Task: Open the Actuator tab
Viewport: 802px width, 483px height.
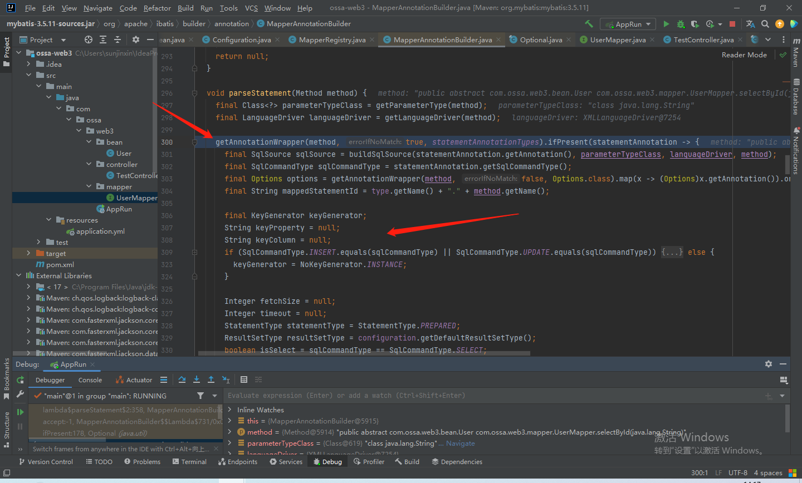Action: 134,380
